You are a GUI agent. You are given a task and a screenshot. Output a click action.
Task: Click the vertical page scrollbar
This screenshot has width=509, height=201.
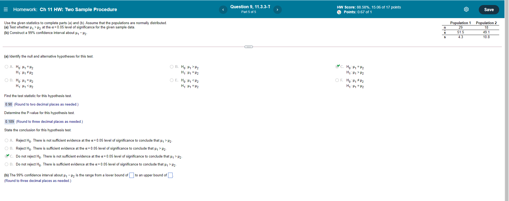click(x=507, y=101)
